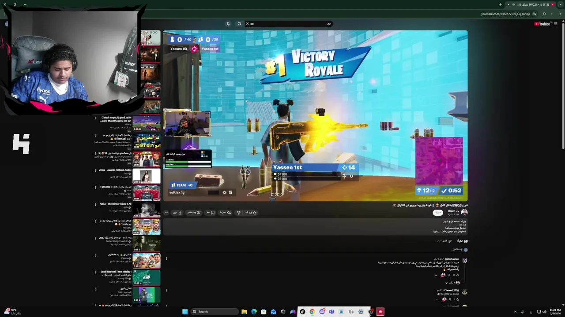Dislike the killerhashem comment
Viewport: 565px width, 317px height.
click(x=450, y=275)
